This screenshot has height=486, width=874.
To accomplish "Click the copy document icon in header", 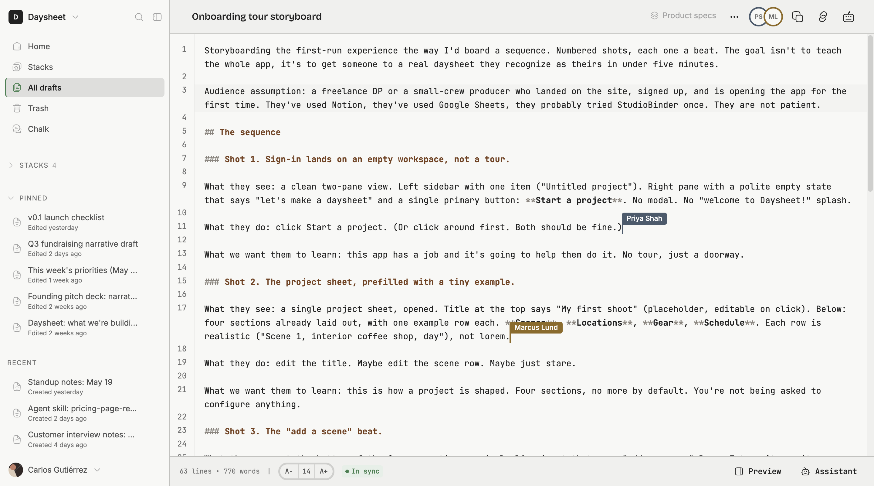I will (x=797, y=17).
